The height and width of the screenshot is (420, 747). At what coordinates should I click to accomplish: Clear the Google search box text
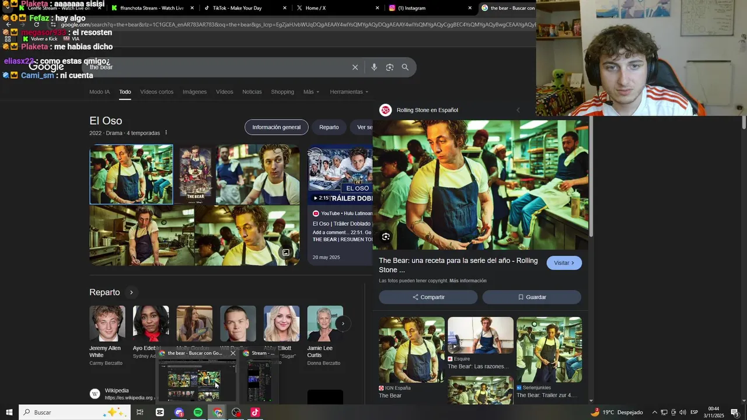click(x=355, y=67)
